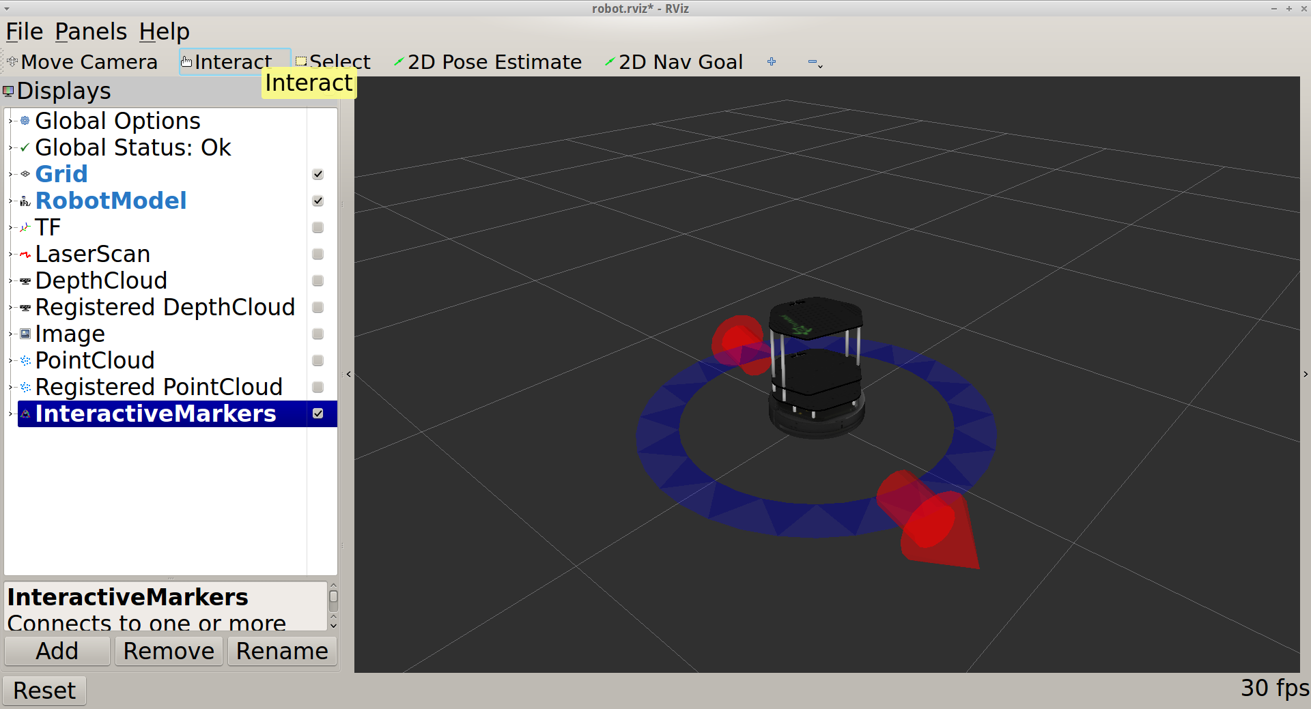Select the Move Camera tool
This screenshot has width=1311, height=709.
82,62
